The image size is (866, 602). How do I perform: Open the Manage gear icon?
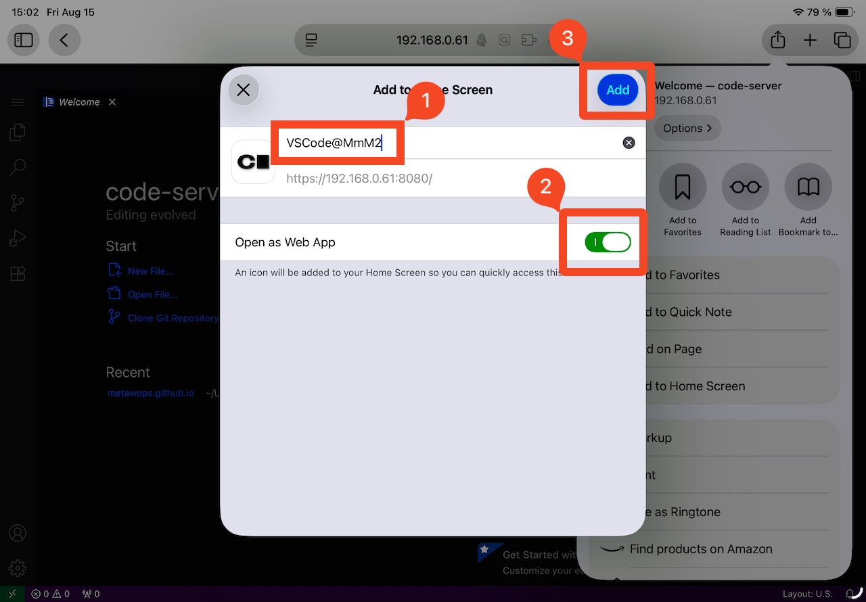[18, 568]
